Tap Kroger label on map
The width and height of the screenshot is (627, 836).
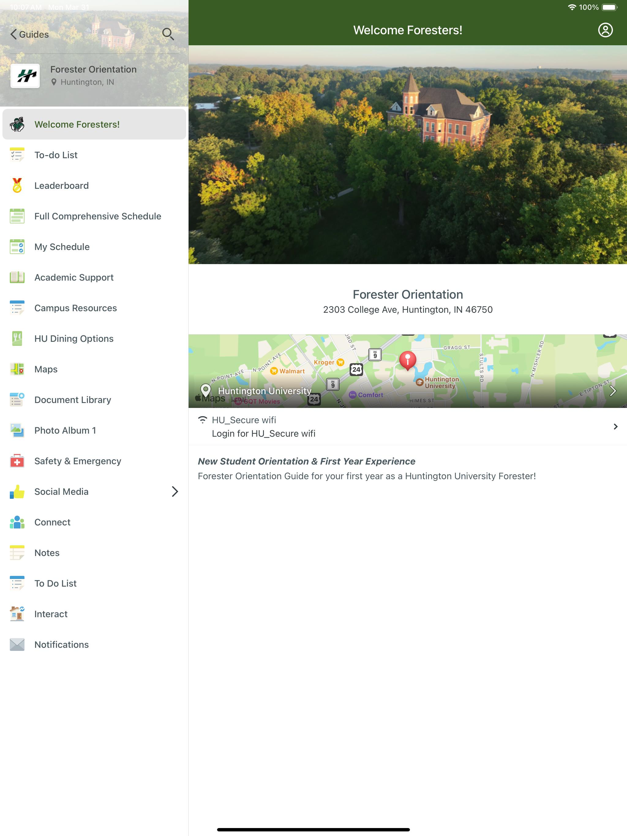coord(324,362)
